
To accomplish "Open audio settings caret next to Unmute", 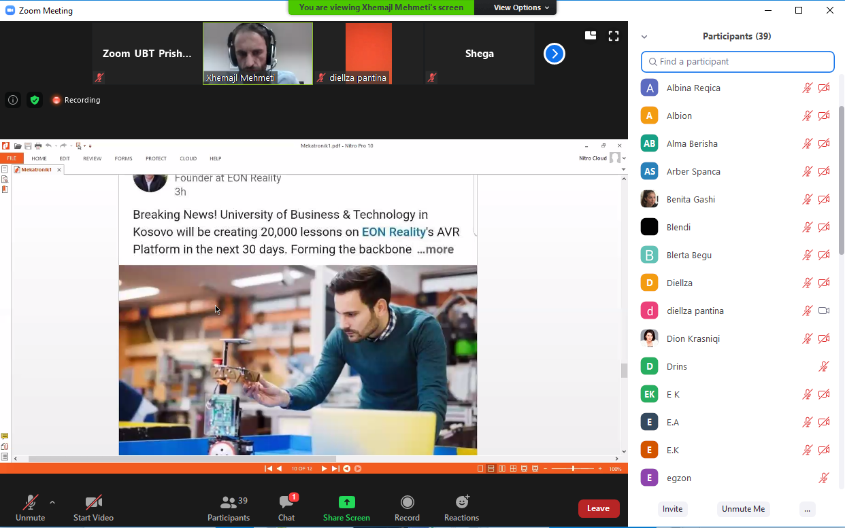I will 52,502.
